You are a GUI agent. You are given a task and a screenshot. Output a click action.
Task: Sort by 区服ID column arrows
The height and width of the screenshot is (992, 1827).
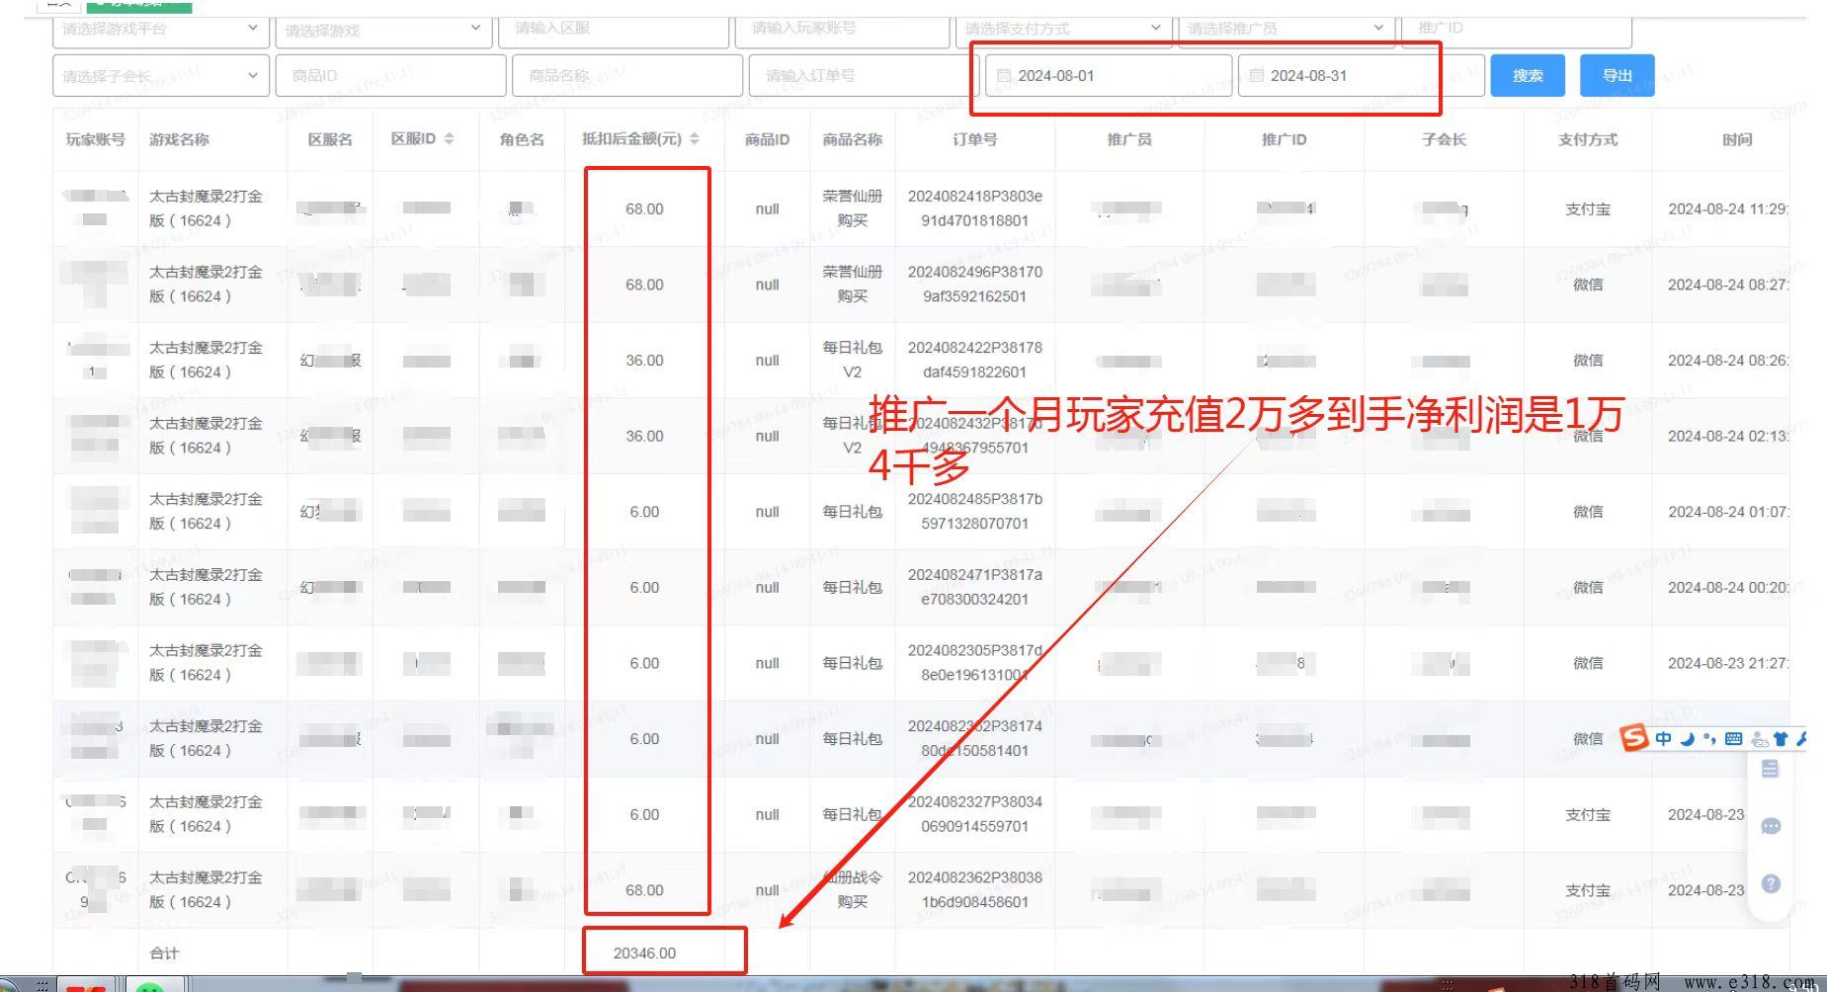tap(450, 139)
